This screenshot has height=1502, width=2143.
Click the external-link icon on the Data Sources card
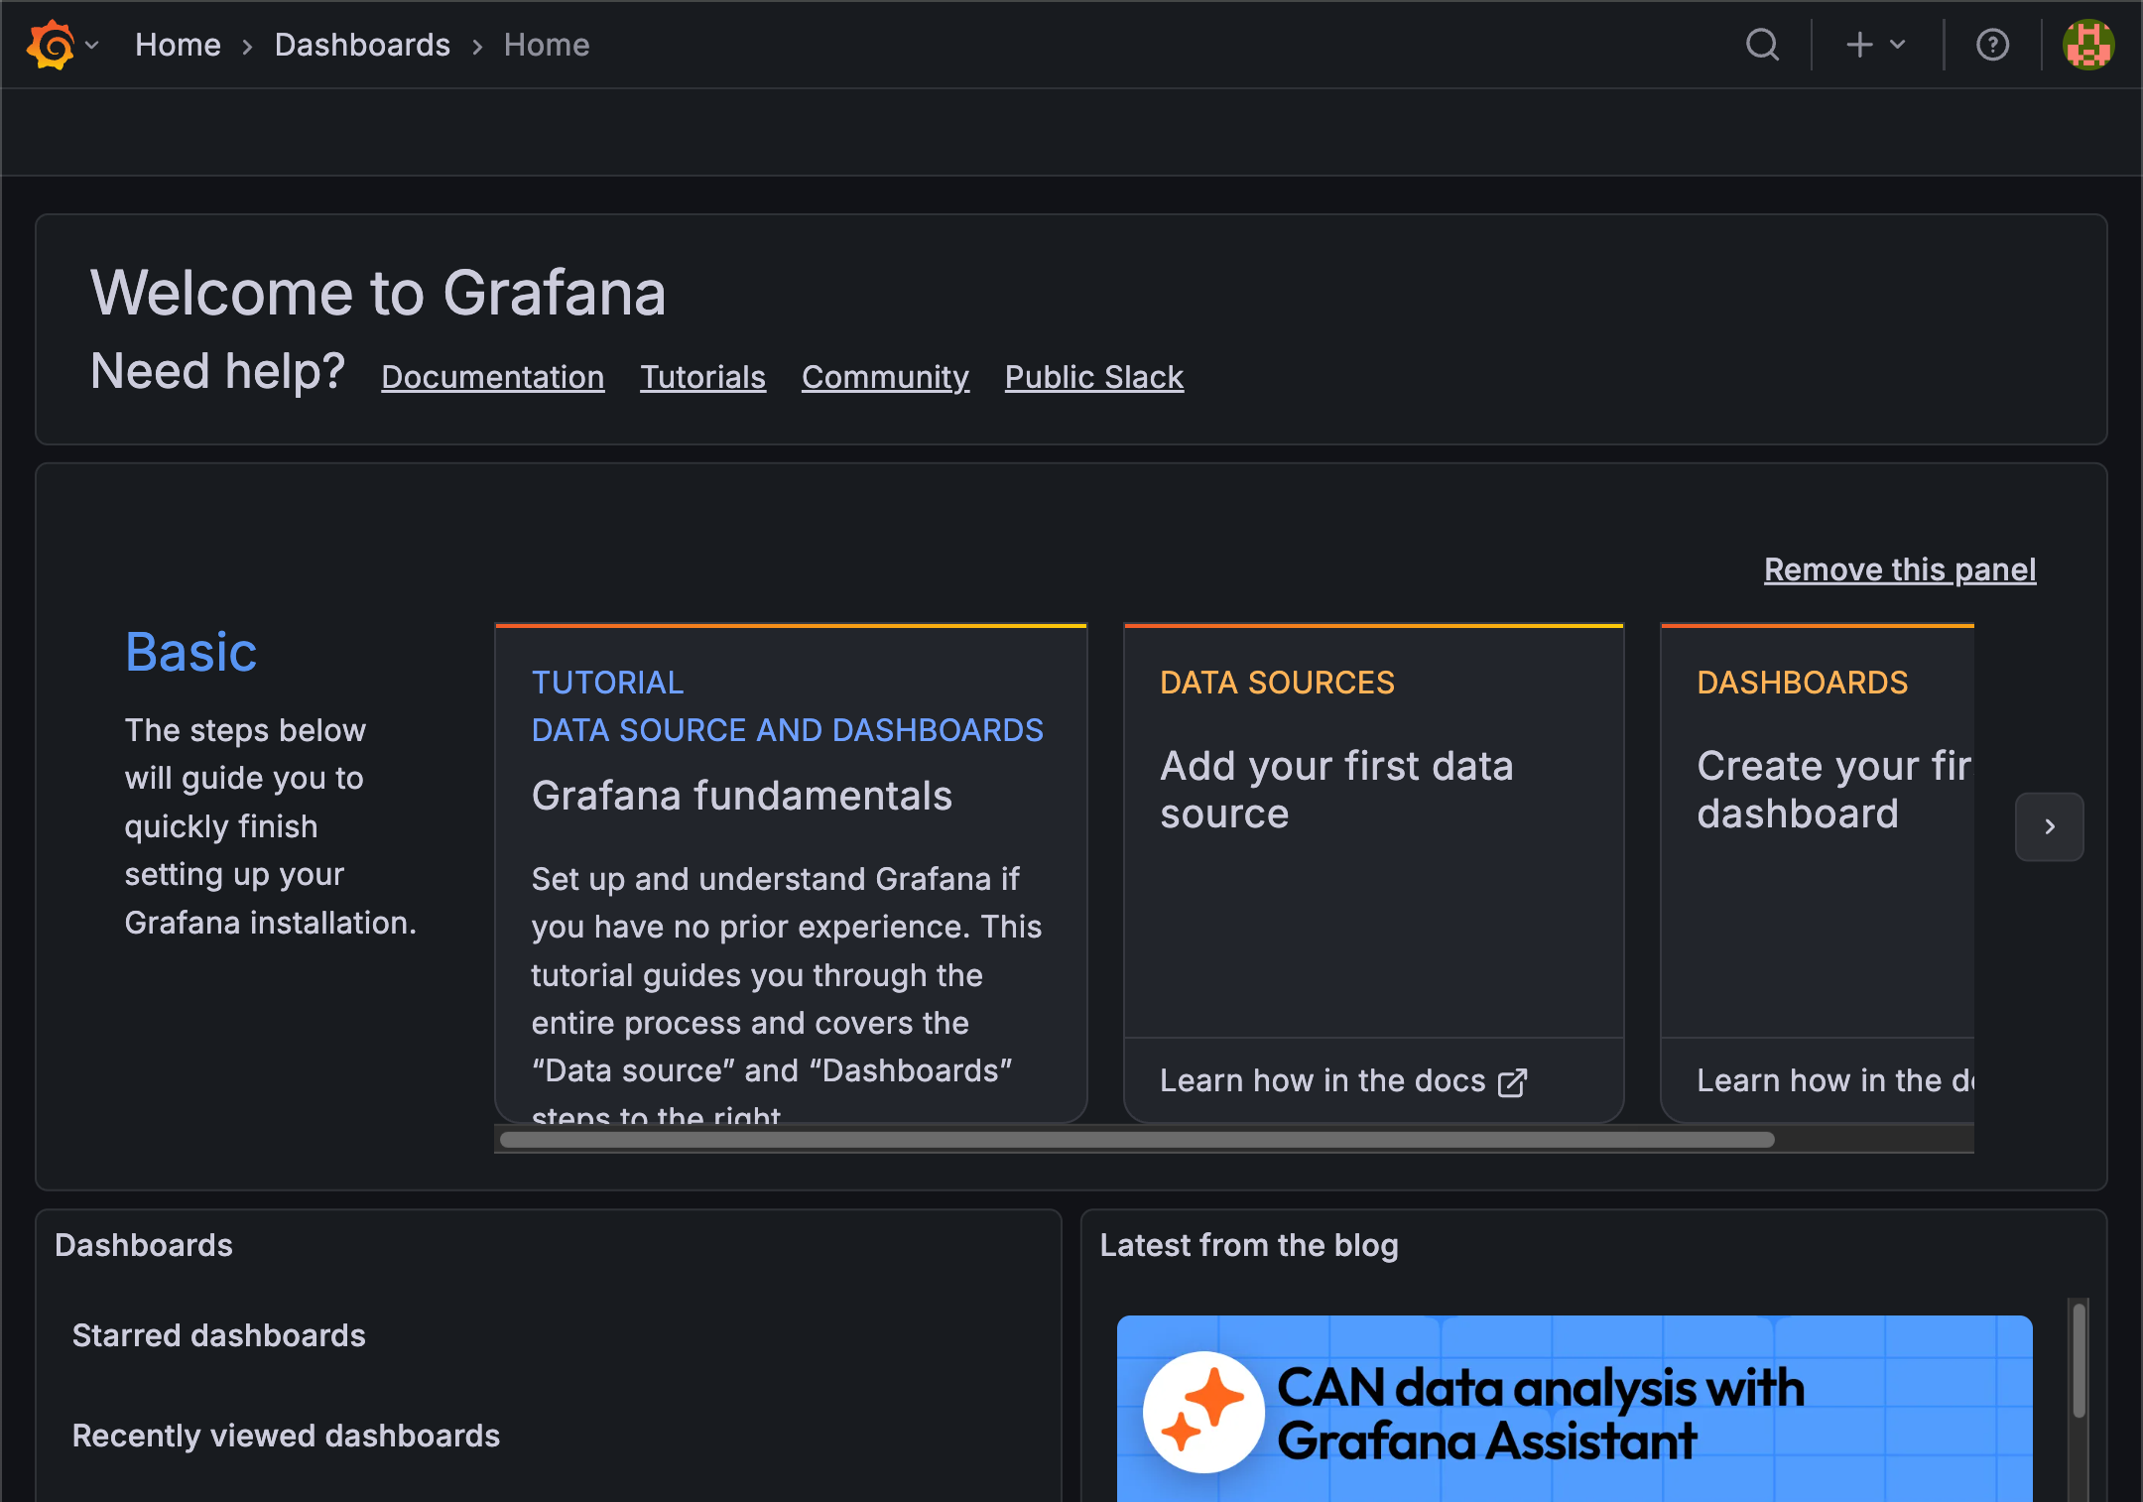pyautogui.click(x=1513, y=1080)
